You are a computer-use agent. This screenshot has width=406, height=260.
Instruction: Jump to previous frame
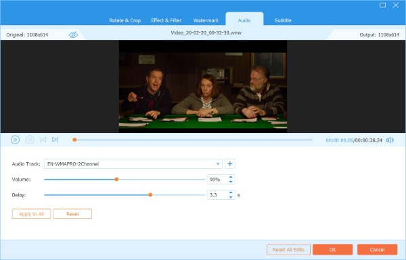point(43,140)
